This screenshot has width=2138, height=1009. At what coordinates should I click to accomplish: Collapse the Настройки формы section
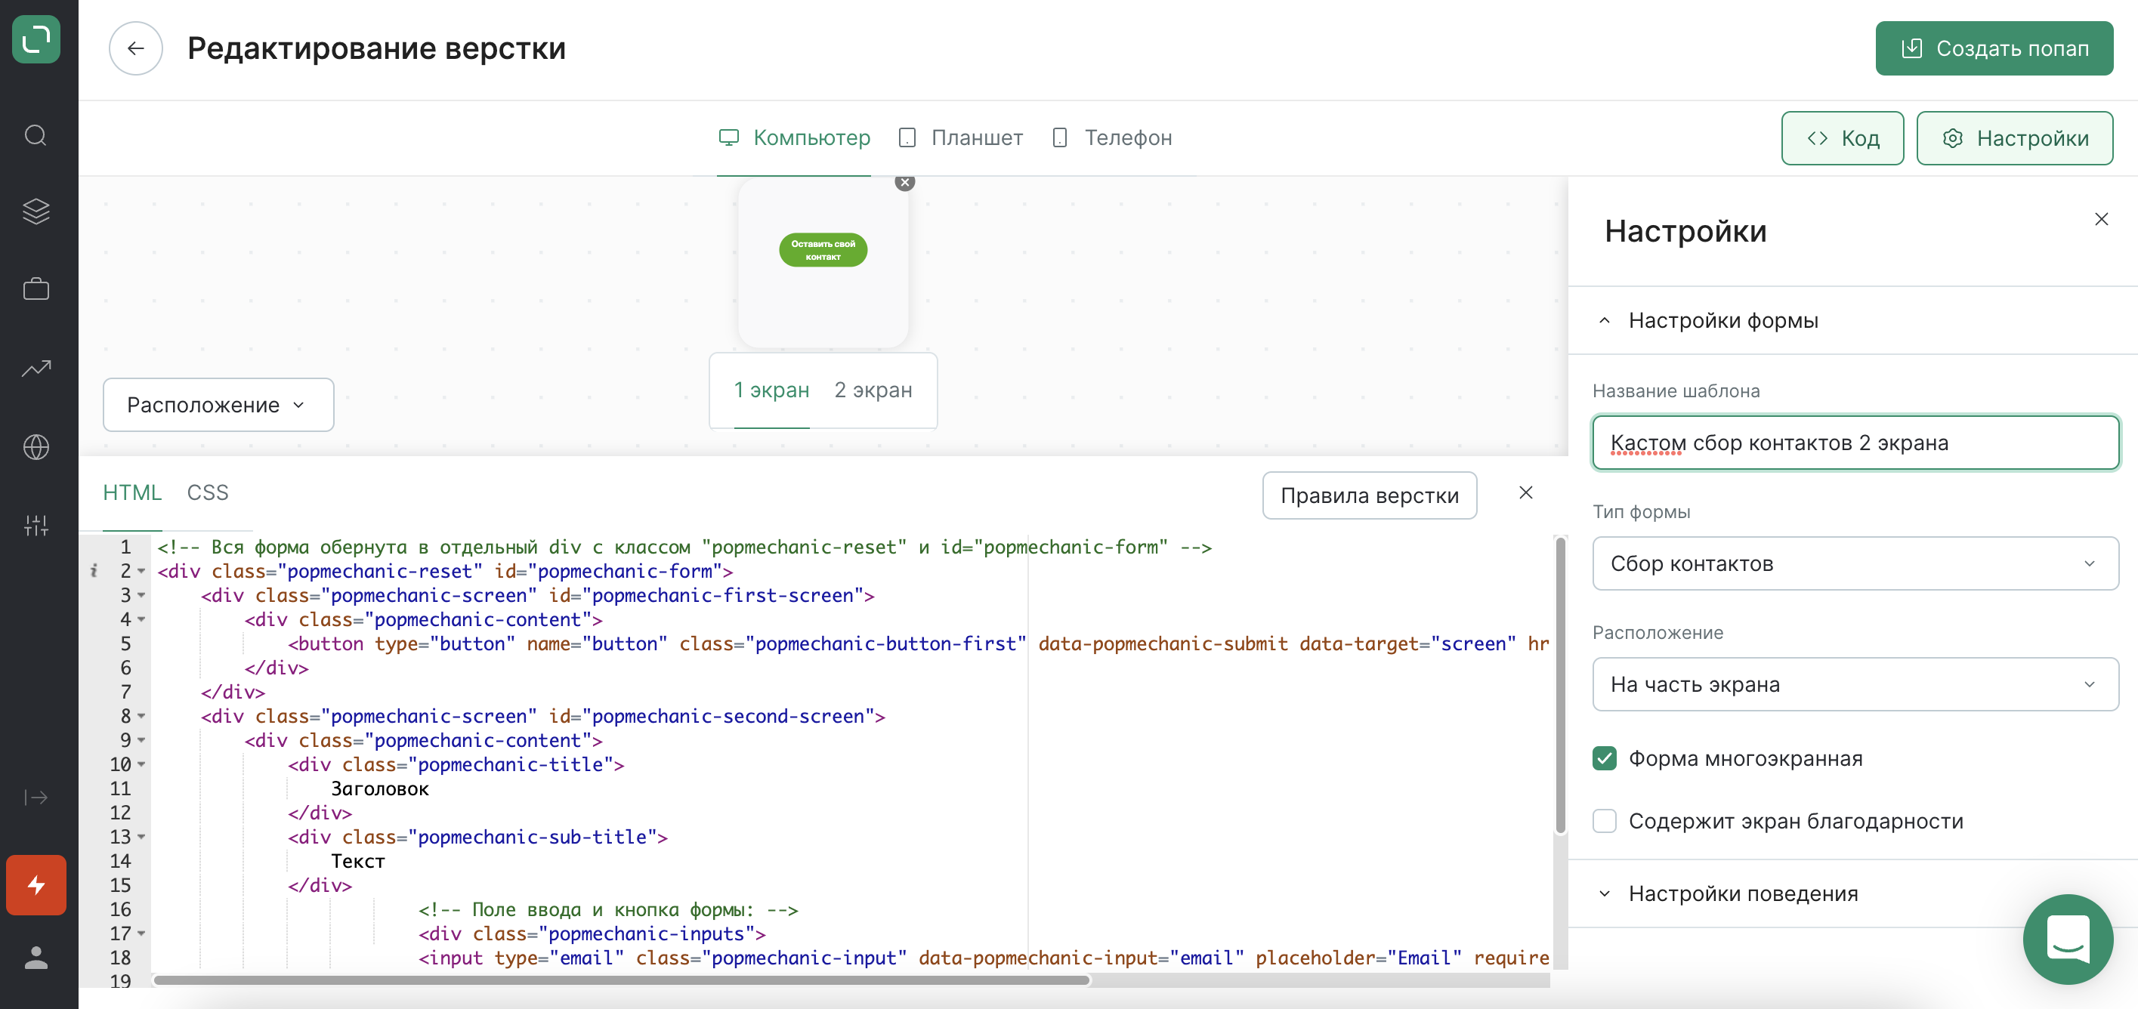coord(1852,320)
